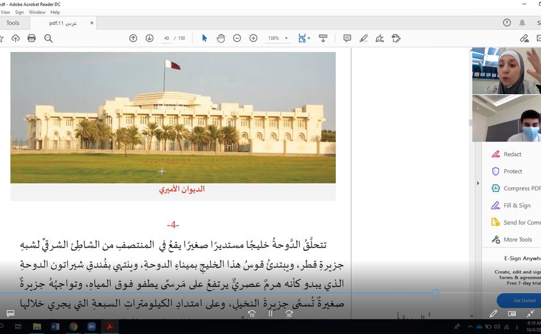Open Chrome from the taskbar
Image resolution: width=541 pixels, height=334 pixels.
tap(73, 326)
